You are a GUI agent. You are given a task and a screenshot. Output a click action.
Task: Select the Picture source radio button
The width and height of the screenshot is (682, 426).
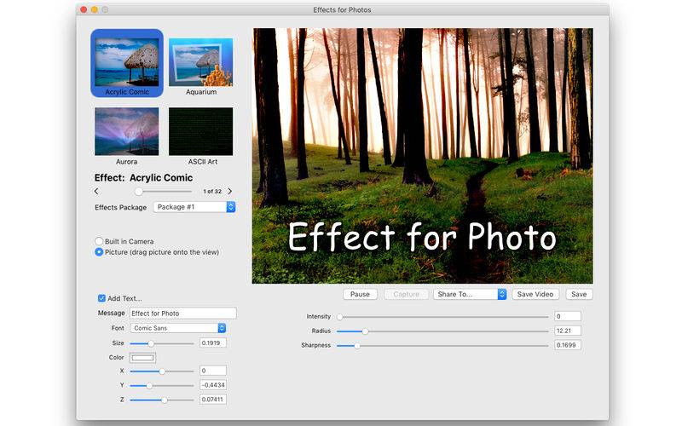pyautogui.click(x=99, y=252)
